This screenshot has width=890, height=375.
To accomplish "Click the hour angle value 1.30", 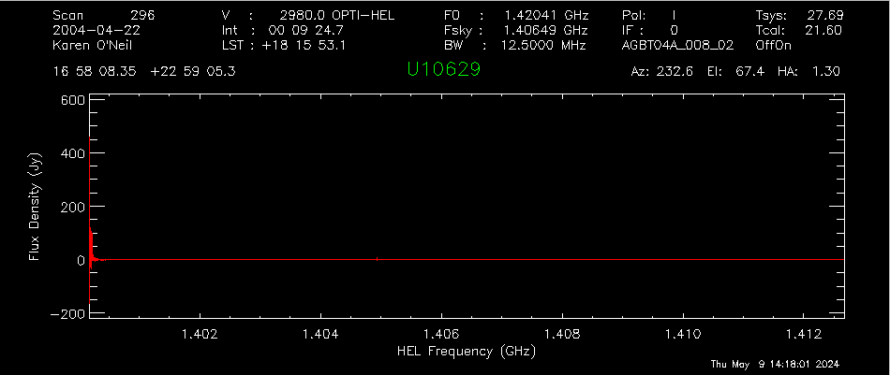I will [825, 71].
